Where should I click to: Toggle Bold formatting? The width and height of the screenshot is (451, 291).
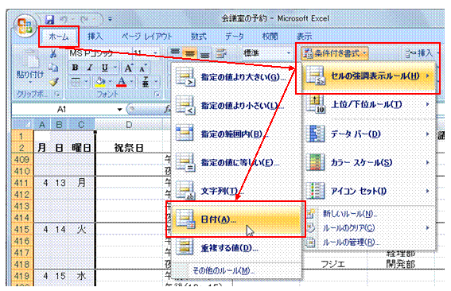click(76, 68)
